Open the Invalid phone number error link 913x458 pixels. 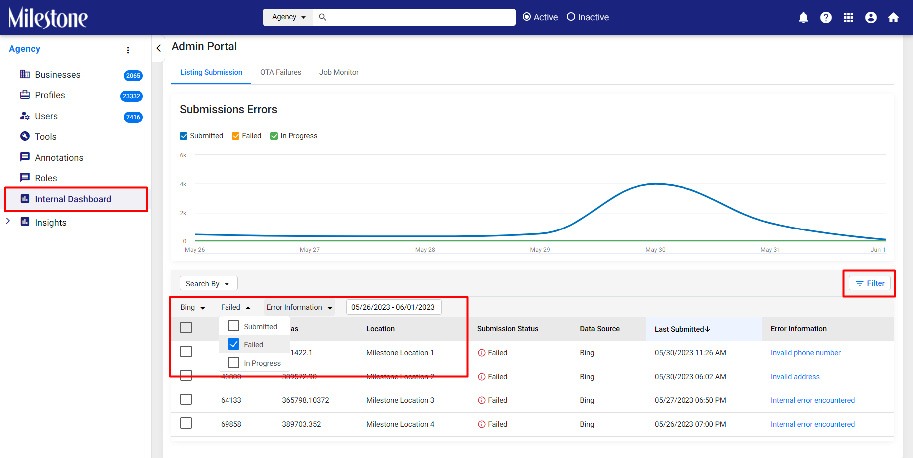click(x=805, y=353)
